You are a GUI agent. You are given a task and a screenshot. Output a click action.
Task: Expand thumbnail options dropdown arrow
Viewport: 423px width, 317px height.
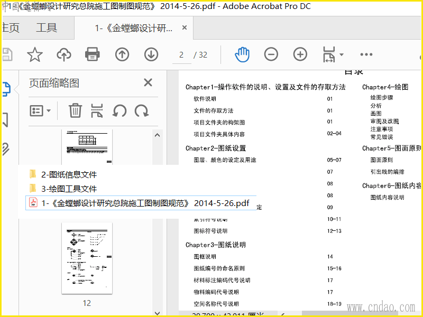(49, 110)
